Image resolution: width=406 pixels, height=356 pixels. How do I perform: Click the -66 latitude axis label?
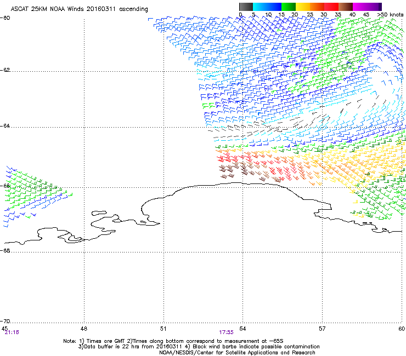click(x=5, y=186)
